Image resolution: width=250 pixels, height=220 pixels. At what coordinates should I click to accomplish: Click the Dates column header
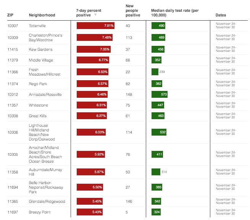[220, 15]
